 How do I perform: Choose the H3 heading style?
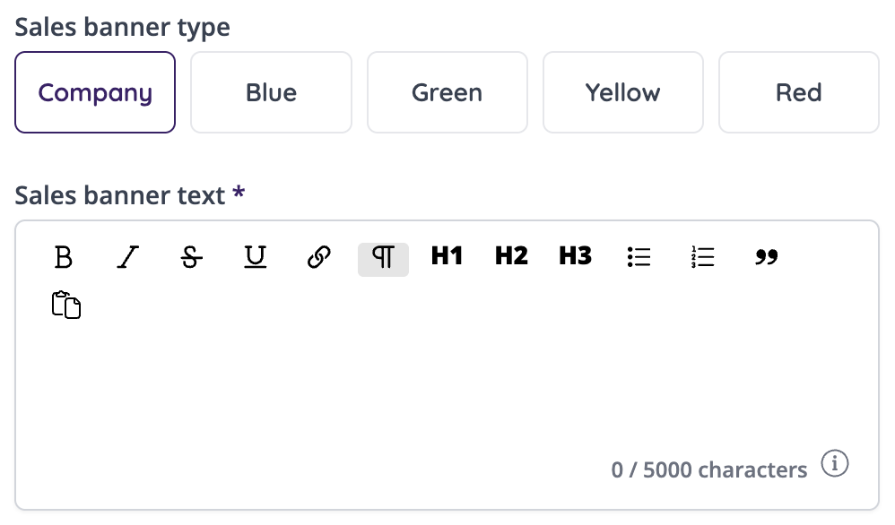(x=575, y=257)
